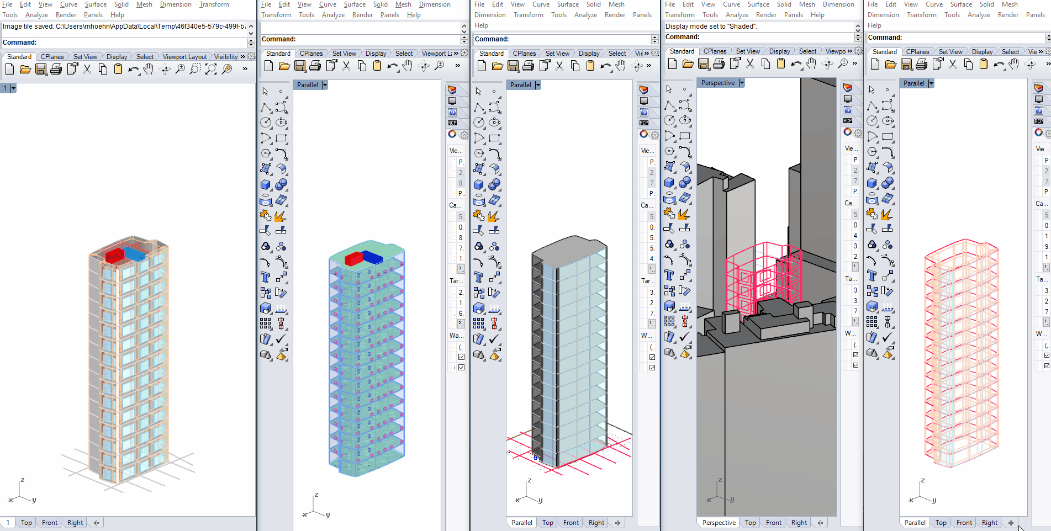1051x531 pixels.
Task: Open Surface menu in leftmost window
Action: [x=96, y=4]
